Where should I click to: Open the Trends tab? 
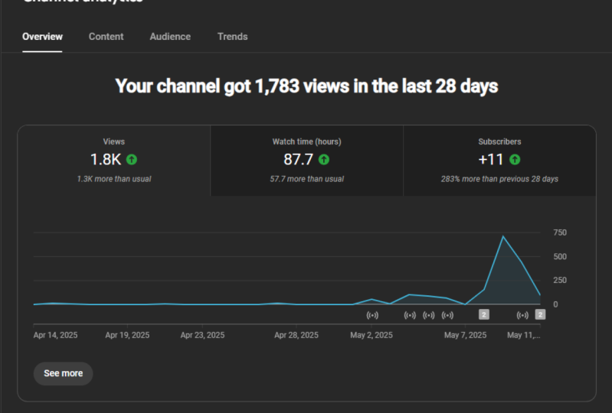coord(233,37)
